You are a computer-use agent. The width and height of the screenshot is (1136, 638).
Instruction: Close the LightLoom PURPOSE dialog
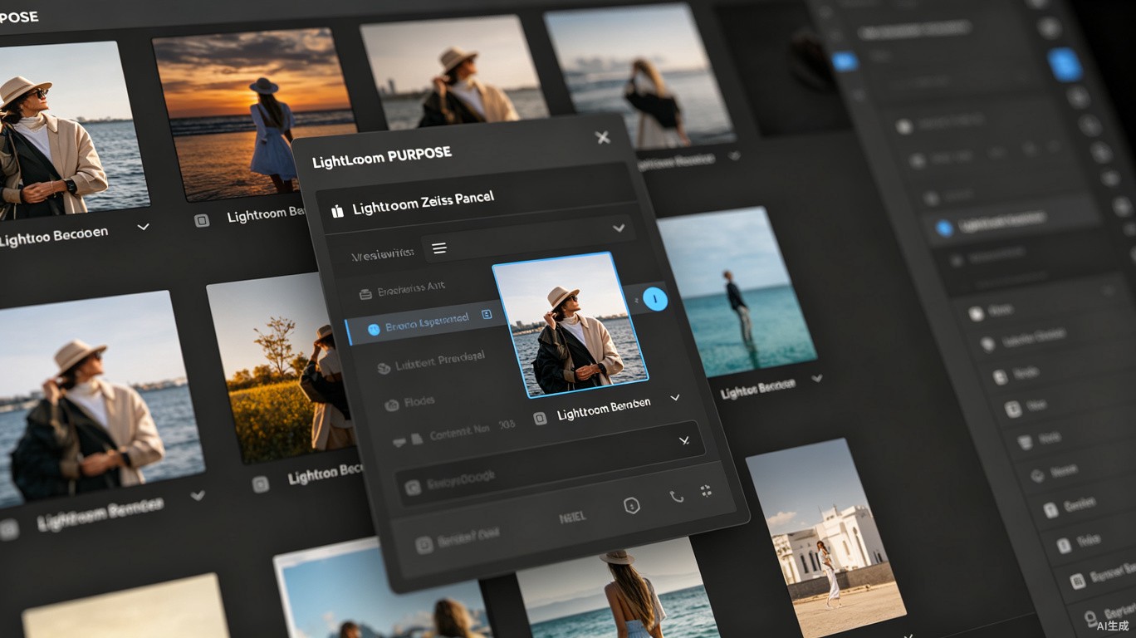coord(603,137)
